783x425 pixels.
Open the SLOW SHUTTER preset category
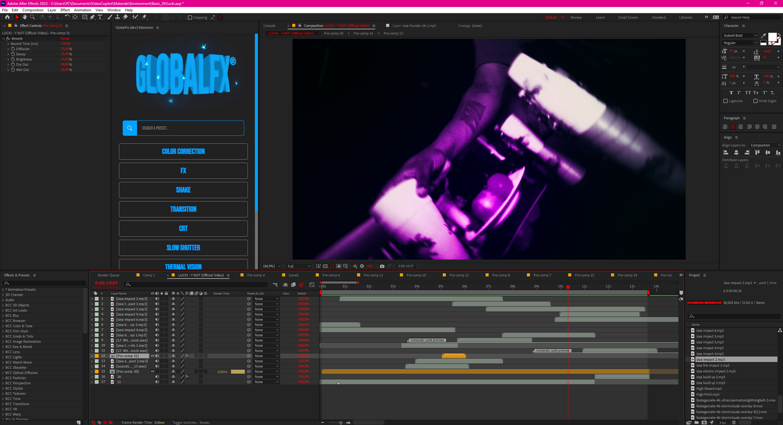[183, 248]
